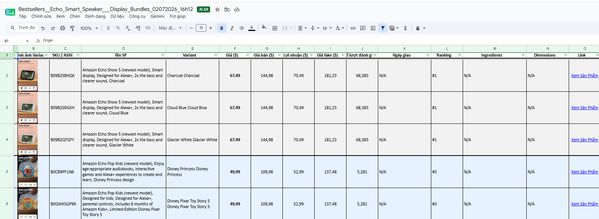Open the Ranking column filter
Image resolution: width=599 pixels, height=219 pixels.
(460, 55)
